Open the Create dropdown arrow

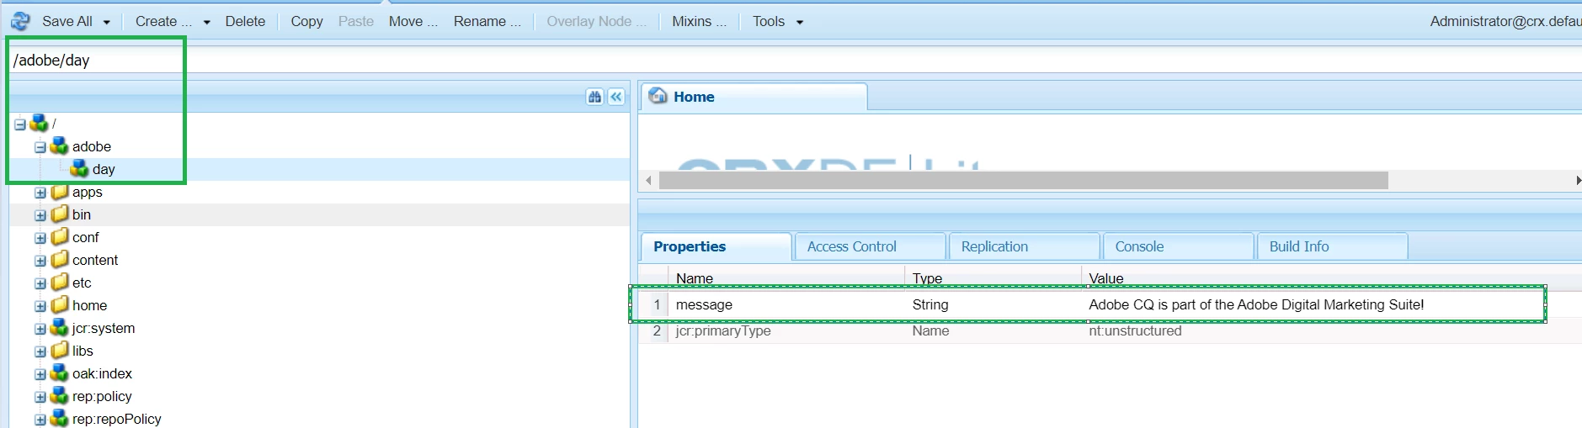coord(207,22)
